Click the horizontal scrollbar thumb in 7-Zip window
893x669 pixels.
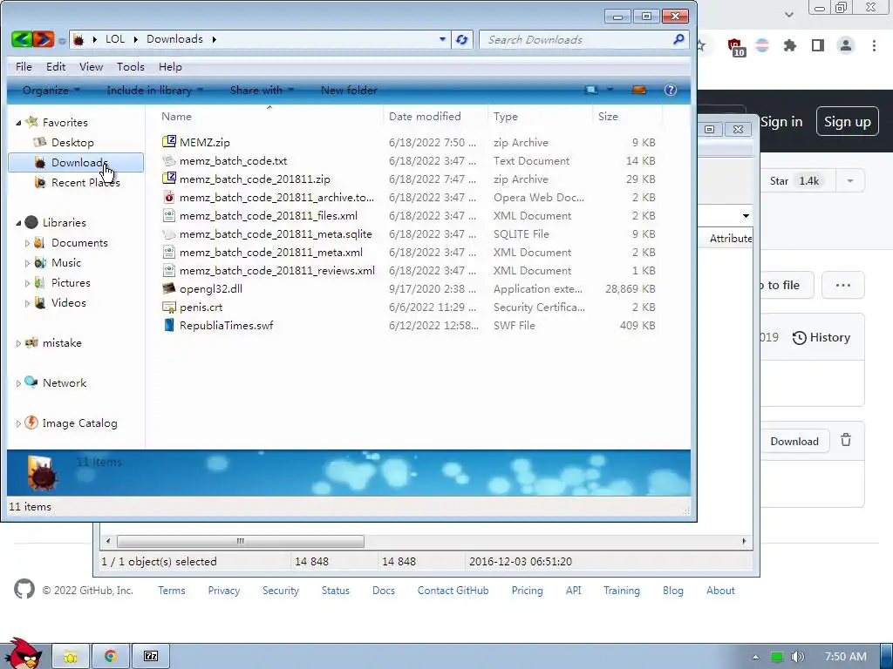(x=240, y=541)
